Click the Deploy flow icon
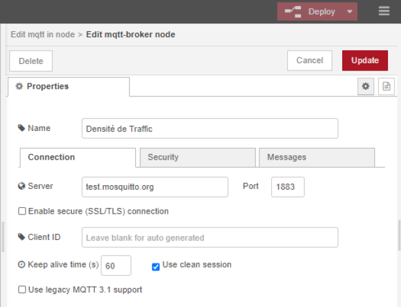Image resolution: width=401 pixels, height=307 pixels. (293, 12)
